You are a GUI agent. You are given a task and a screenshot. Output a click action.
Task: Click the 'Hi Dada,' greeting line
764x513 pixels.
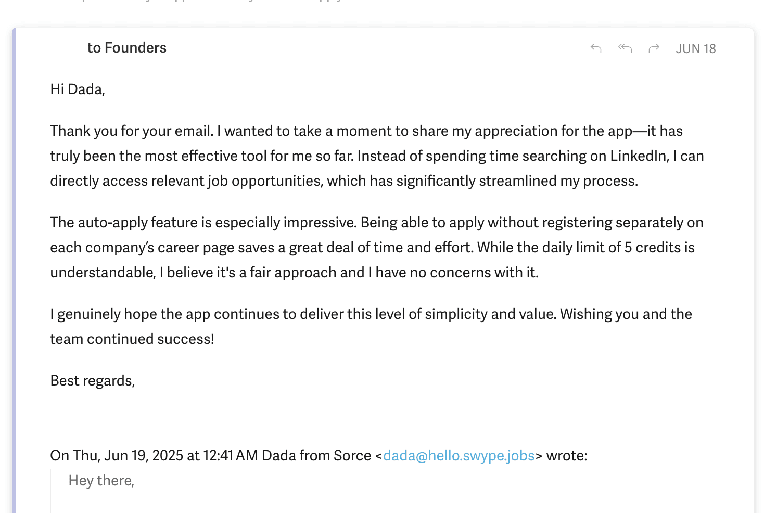(78, 89)
